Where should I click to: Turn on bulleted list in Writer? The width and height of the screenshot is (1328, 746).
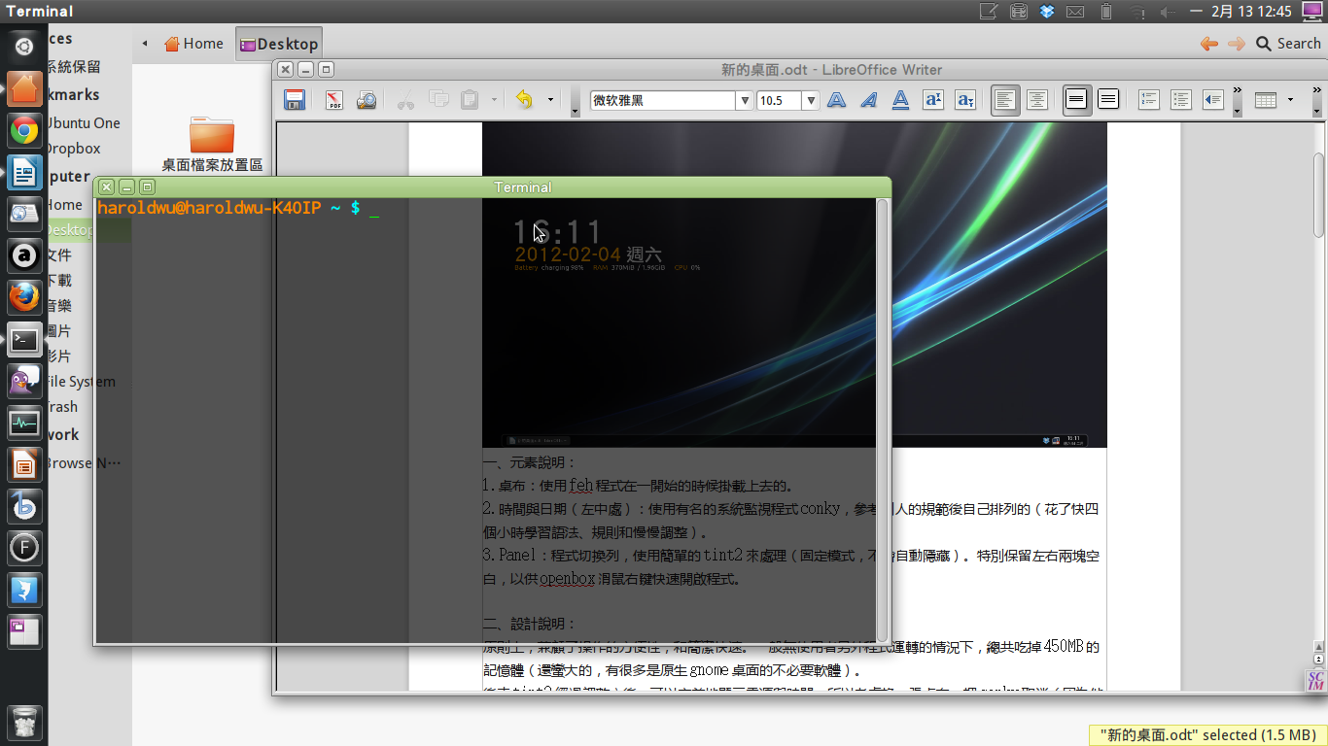[x=1180, y=100]
